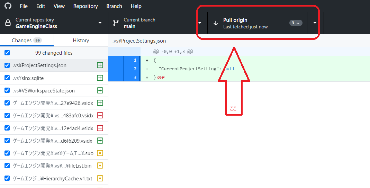The height and width of the screenshot is (188, 370).
Task: Uncheck the .vs¥VSWorkspaceState.json checkbox
Action: coord(7,90)
